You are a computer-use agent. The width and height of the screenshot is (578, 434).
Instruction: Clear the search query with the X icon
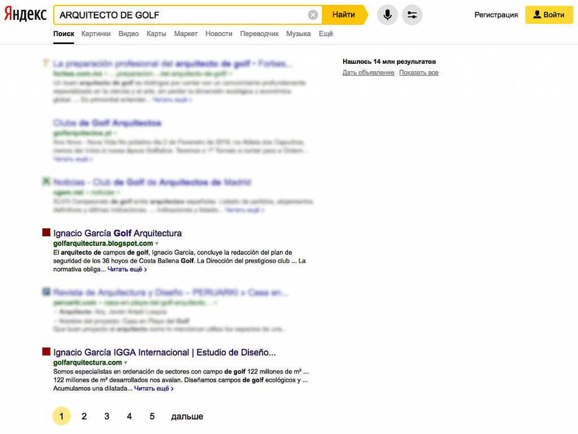tap(313, 15)
